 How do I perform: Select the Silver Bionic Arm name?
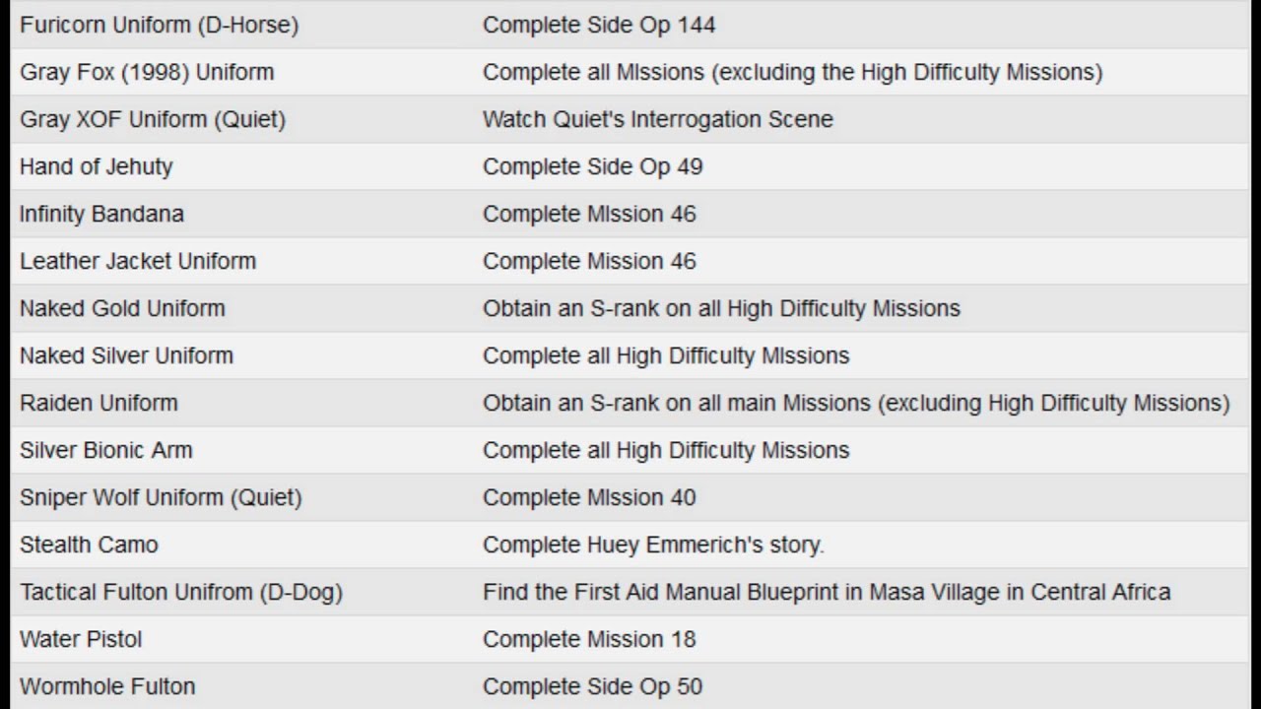pos(106,451)
